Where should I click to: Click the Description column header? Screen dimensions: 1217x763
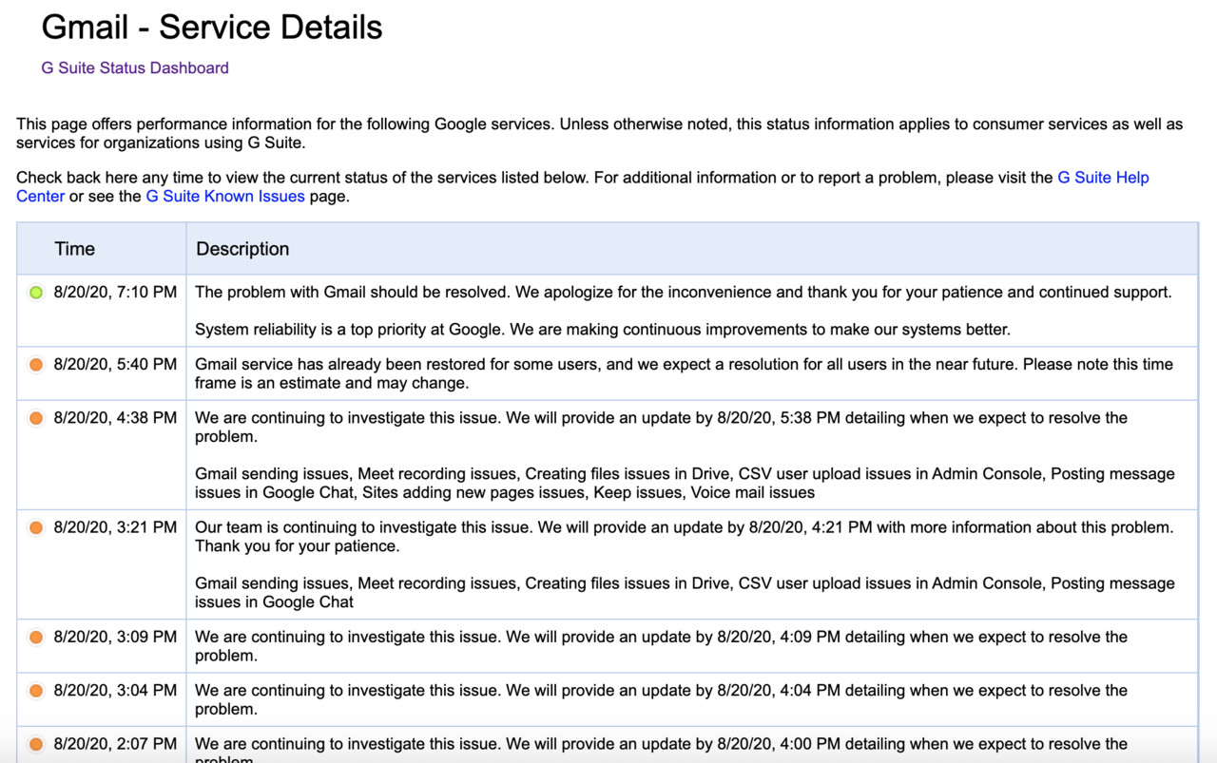[x=242, y=249]
